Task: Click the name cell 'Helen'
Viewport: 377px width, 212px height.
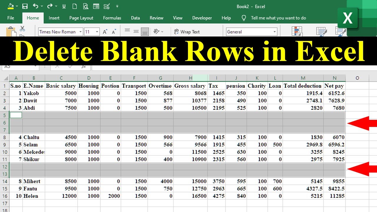Action: click(34, 196)
